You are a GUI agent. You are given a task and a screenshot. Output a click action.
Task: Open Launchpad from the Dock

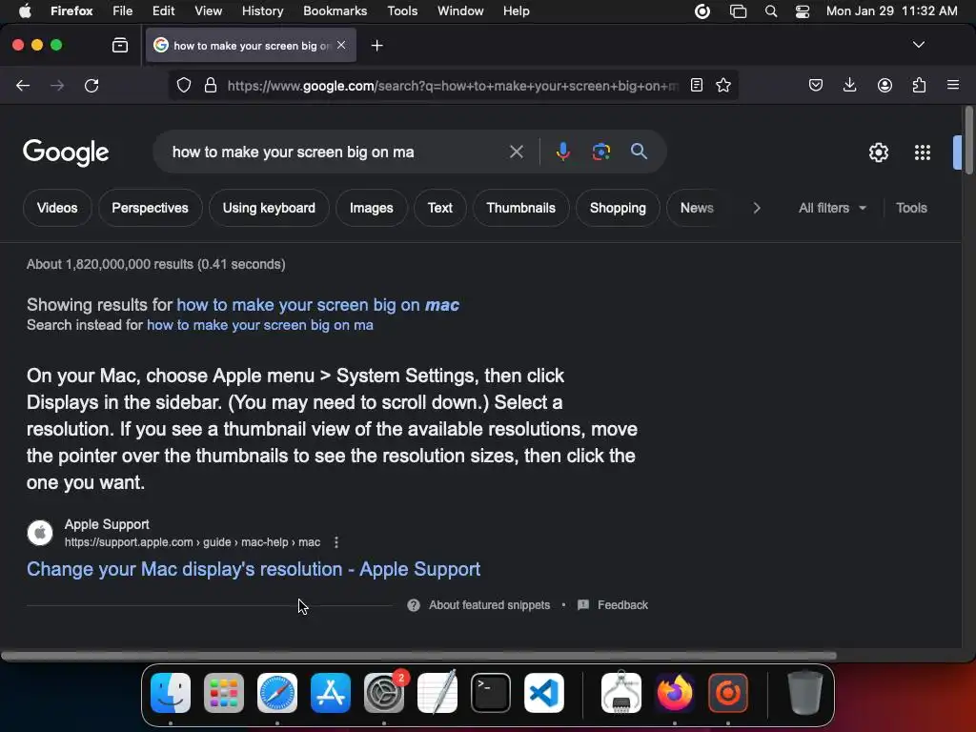point(224,693)
